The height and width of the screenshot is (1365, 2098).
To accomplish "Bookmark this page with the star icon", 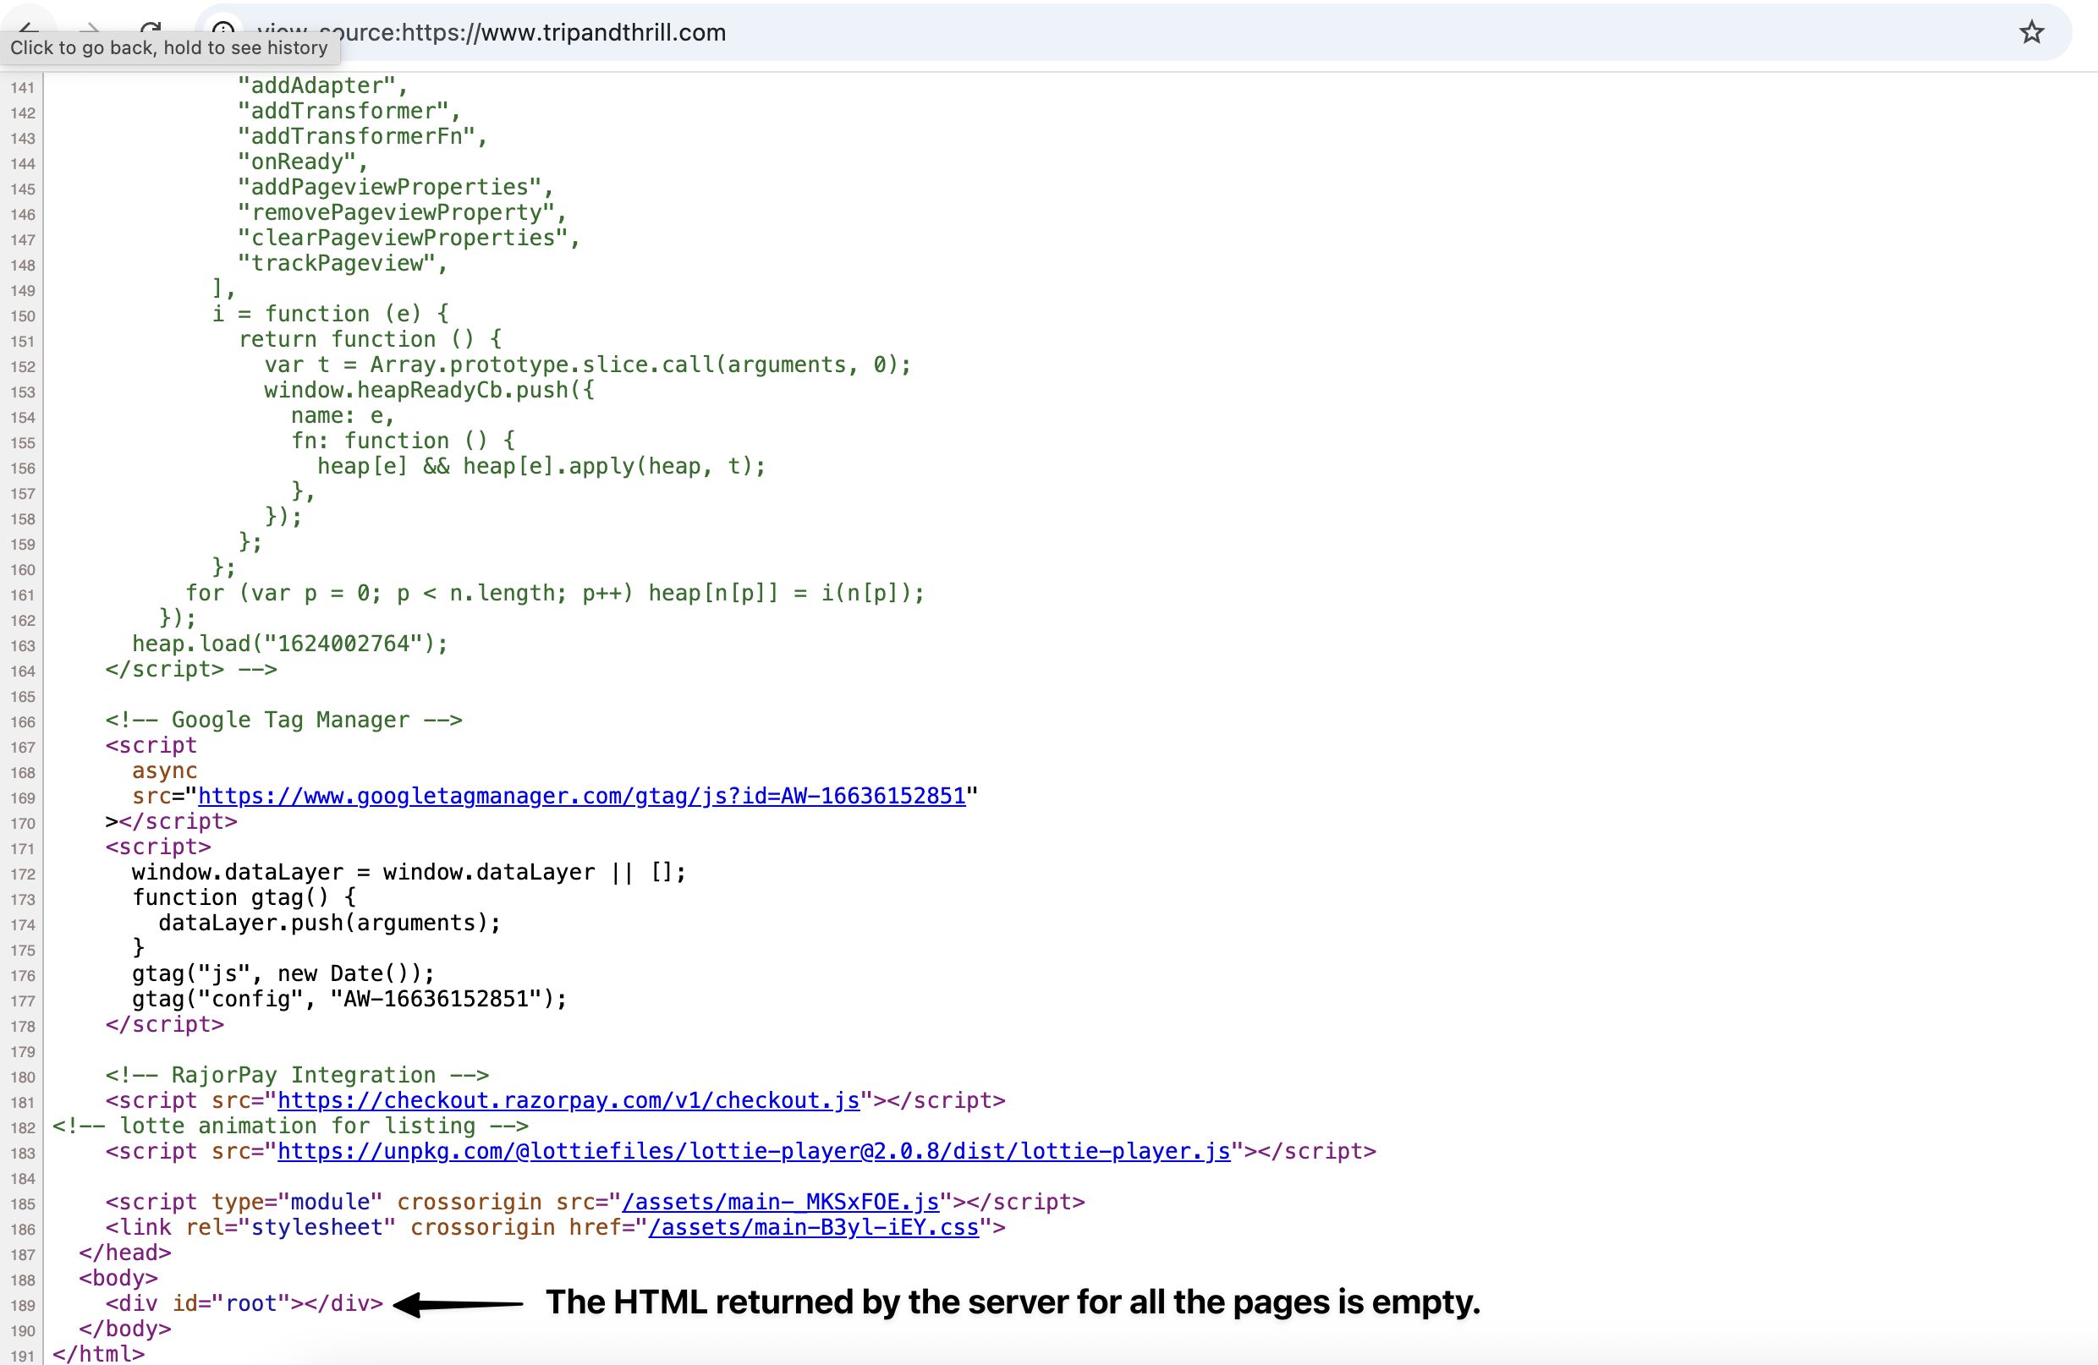I will point(2031,33).
